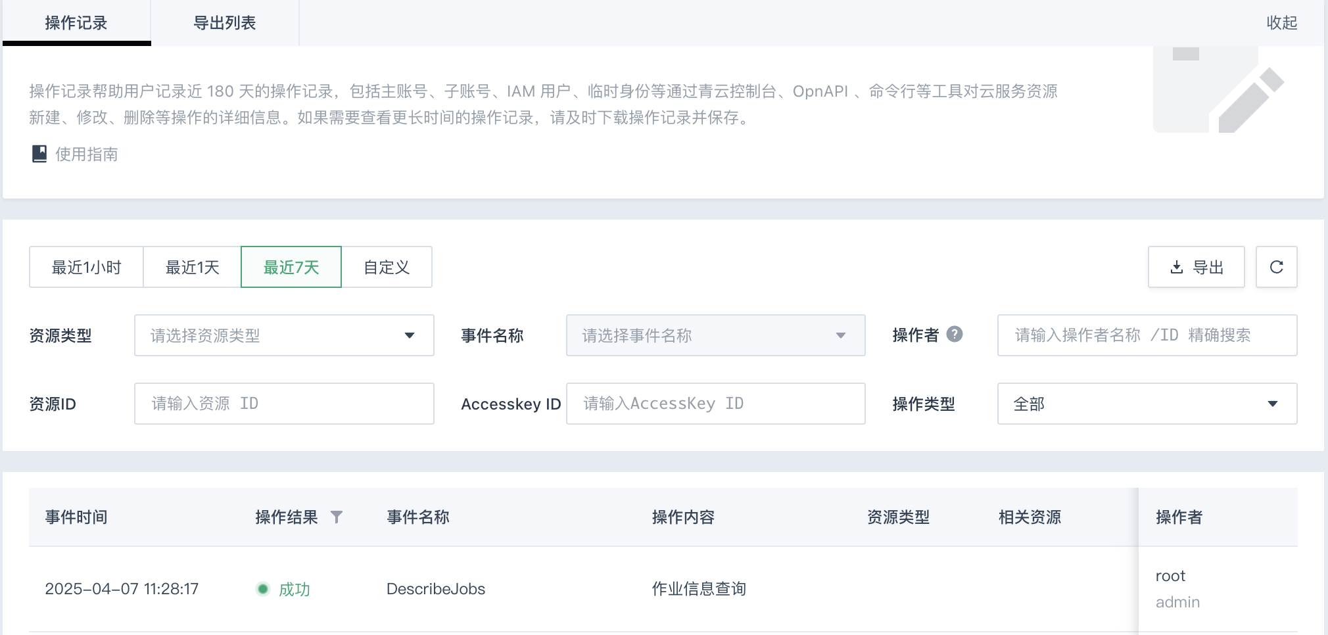This screenshot has width=1328, height=635.
Task: Open the 资源类型 dropdown
Action: tap(284, 335)
